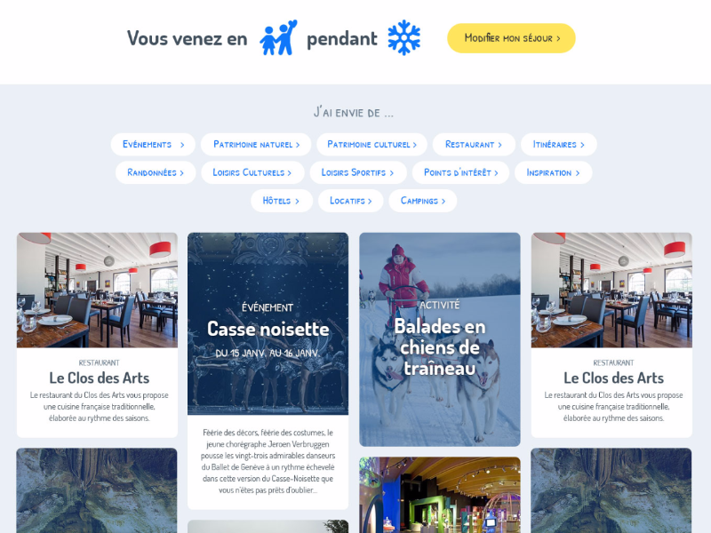
Task: Click the family with children icon
Action: [278, 37]
